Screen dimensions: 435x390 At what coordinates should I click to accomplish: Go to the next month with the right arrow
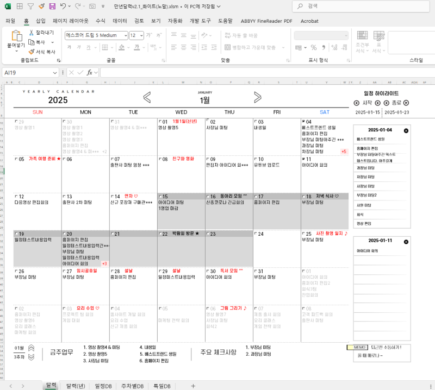point(257,97)
